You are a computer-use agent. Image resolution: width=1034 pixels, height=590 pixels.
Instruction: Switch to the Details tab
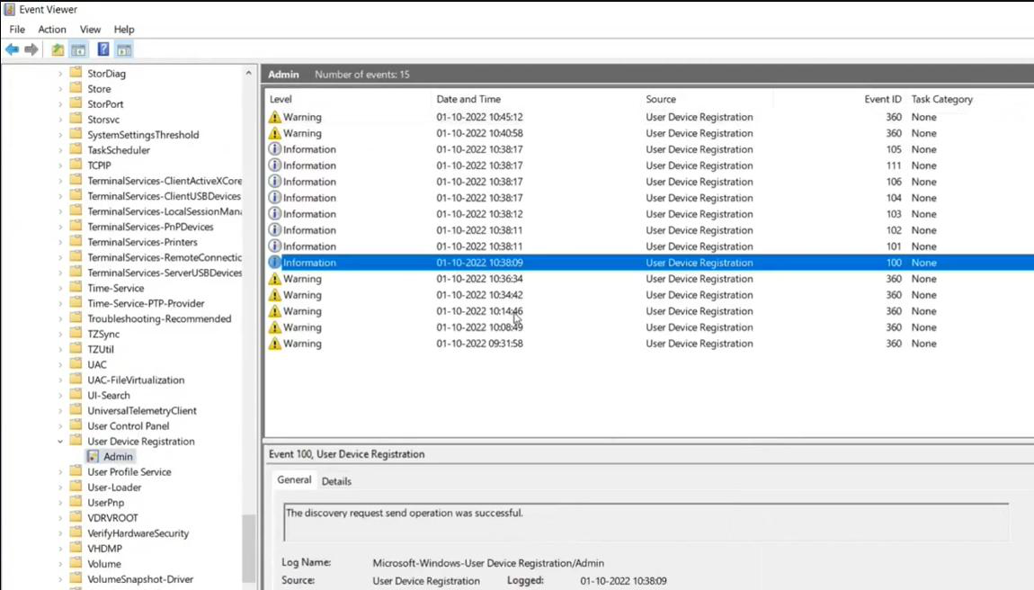tap(336, 481)
